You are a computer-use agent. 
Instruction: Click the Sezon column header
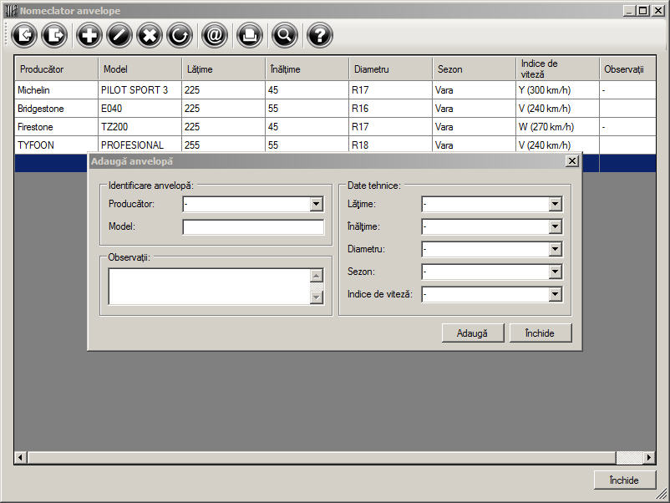tap(474, 69)
